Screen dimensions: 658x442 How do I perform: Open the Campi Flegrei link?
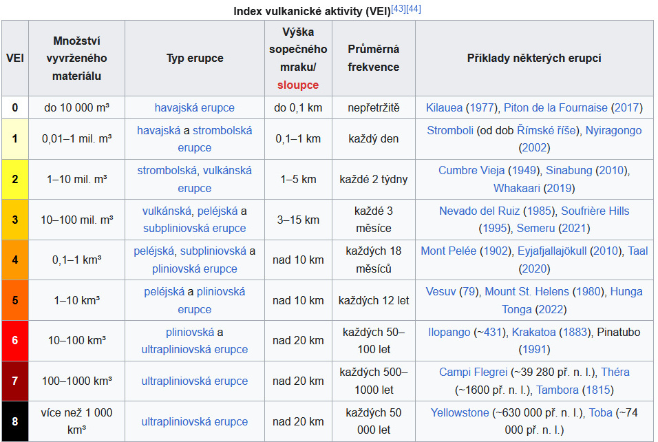(x=473, y=372)
